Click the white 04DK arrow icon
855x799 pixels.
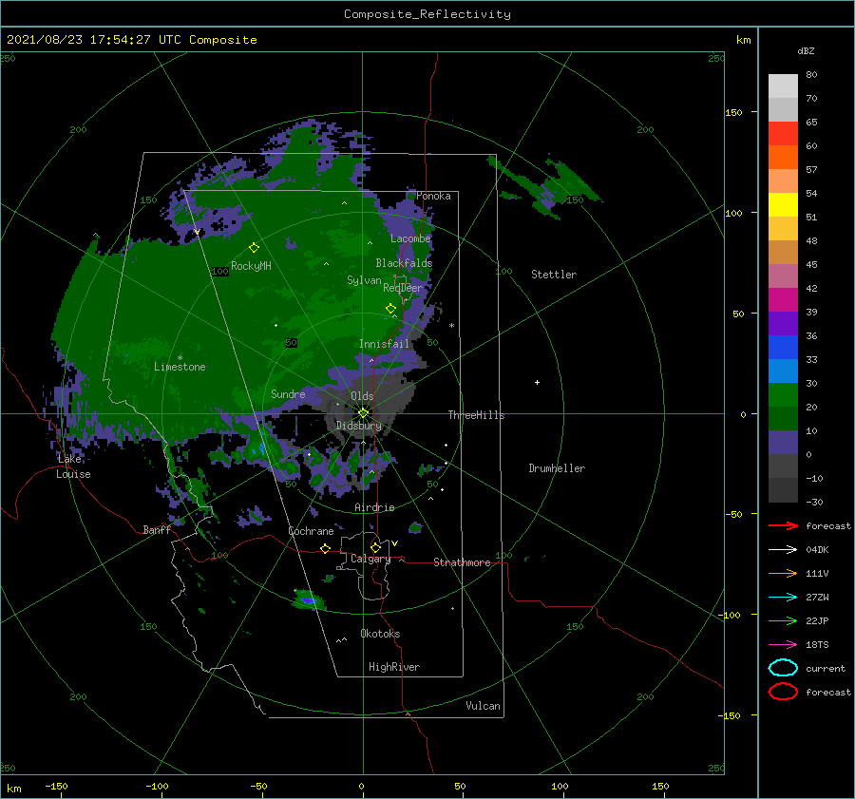click(783, 549)
